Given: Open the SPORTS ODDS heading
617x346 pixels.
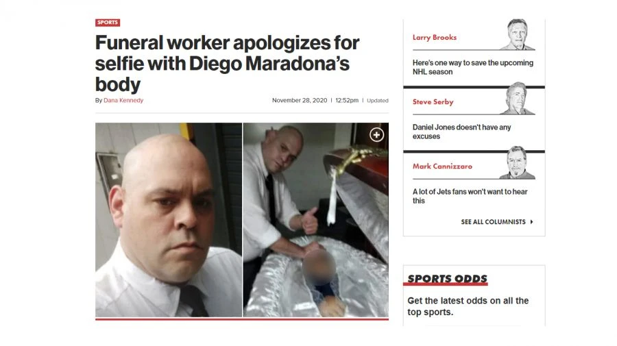Looking at the screenshot, I should (x=447, y=279).
